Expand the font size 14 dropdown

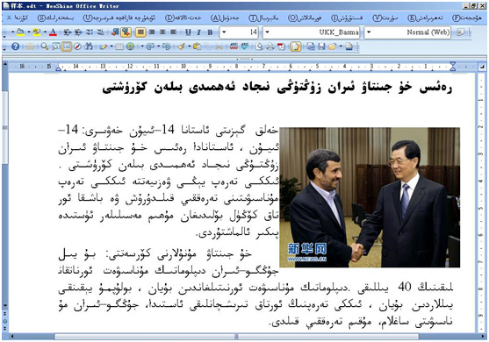(x=224, y=32)
